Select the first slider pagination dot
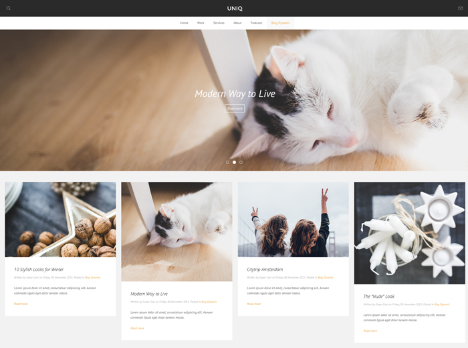 [x=227, y=162]
